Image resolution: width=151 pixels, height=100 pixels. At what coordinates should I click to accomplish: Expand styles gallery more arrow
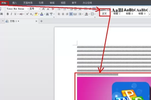click(150, 14)
